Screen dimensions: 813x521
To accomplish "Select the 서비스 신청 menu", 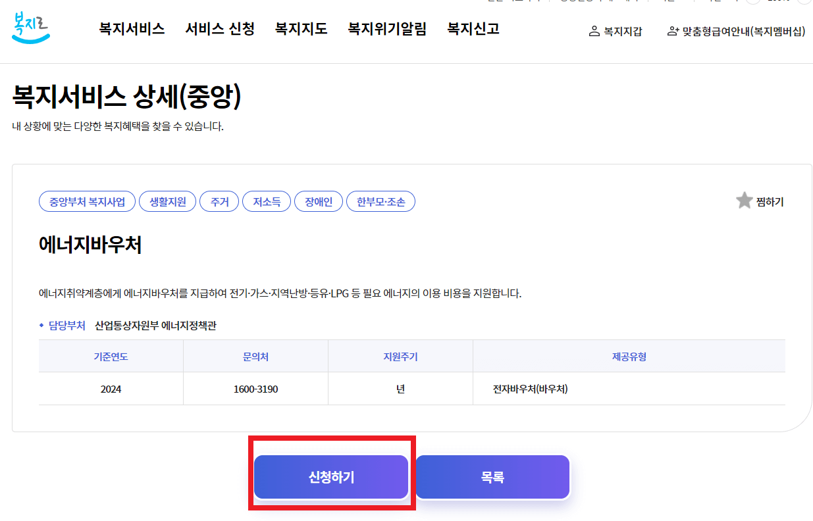I will pyautogui.click(x=219, y=29).
